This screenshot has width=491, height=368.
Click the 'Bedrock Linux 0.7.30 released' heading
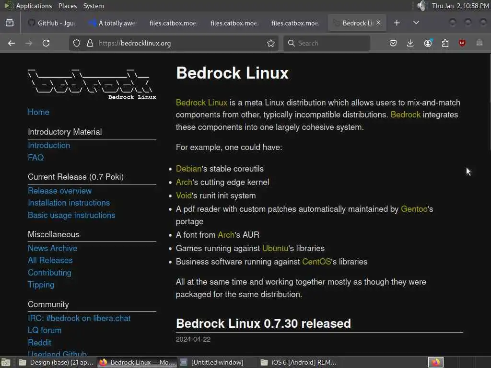click(x=263, y=323)
